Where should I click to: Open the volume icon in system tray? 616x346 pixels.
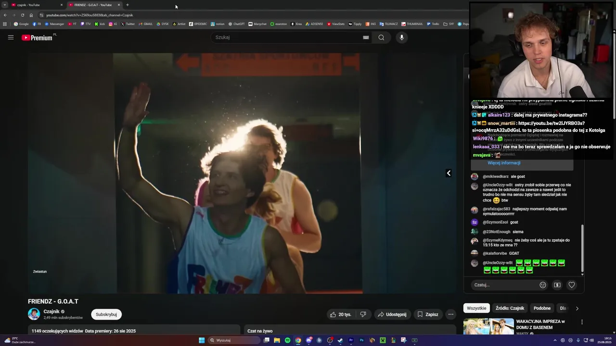coord(591,340)
